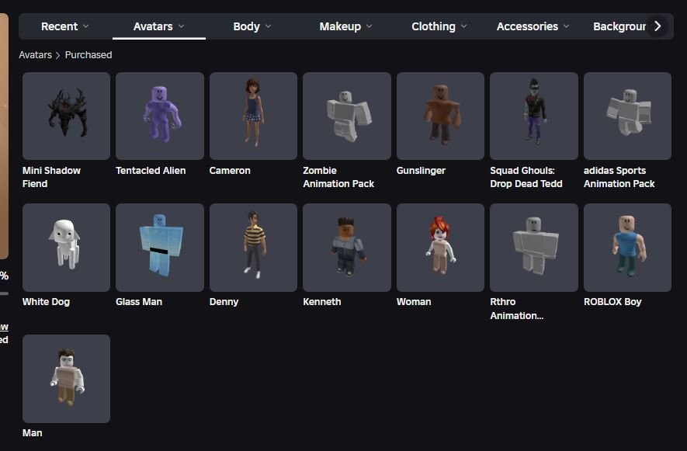Click the 'White Dog' item name
This screenshot has width=687, height=451.
pos(46,301)
